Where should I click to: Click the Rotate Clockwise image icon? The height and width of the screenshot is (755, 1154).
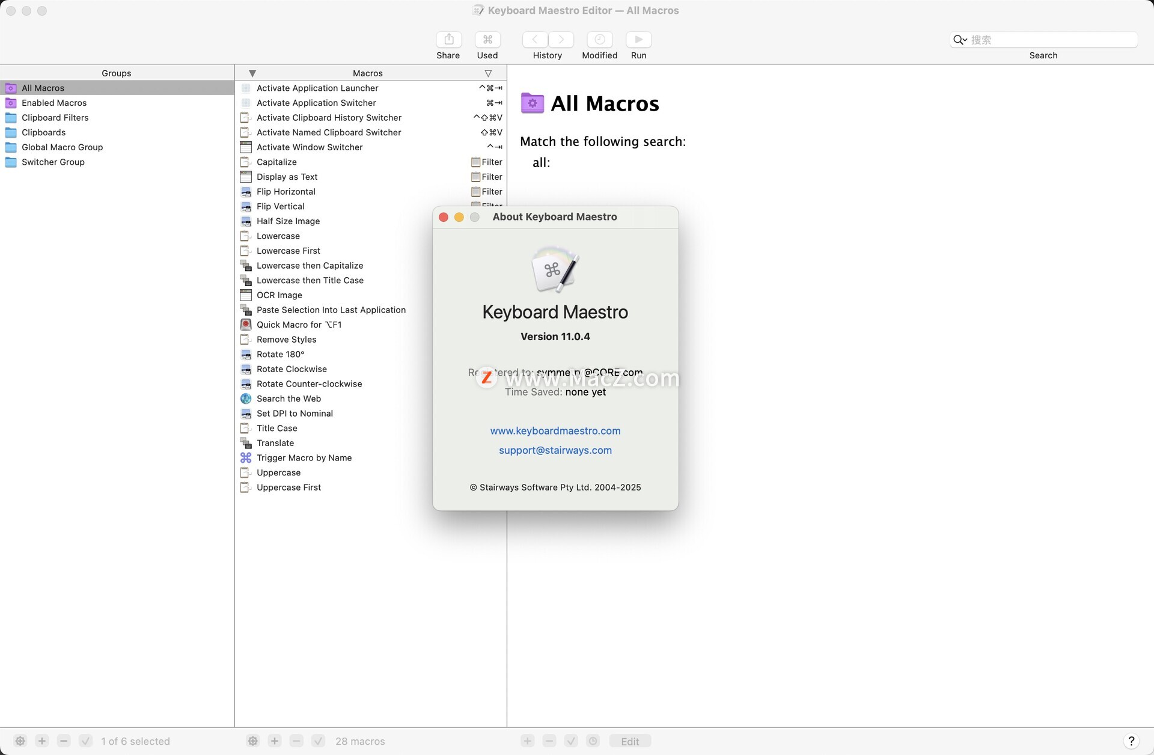246,369
